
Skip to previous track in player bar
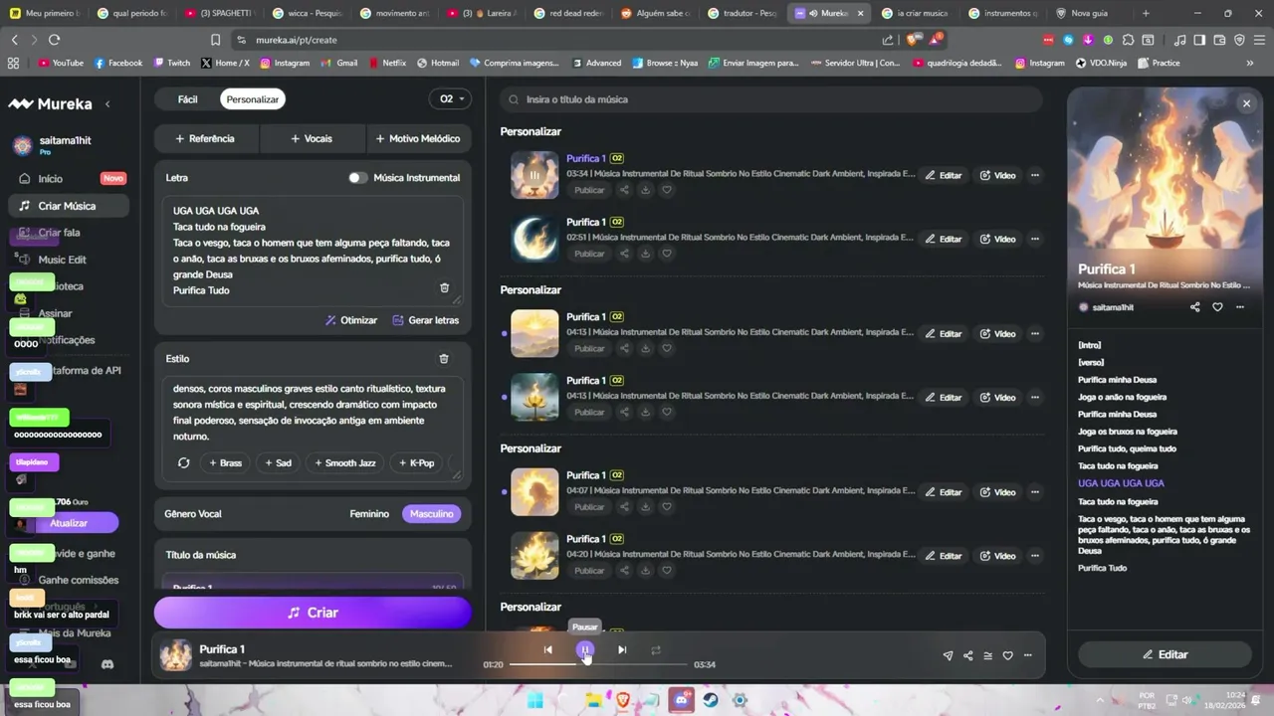tap(547, 650)
